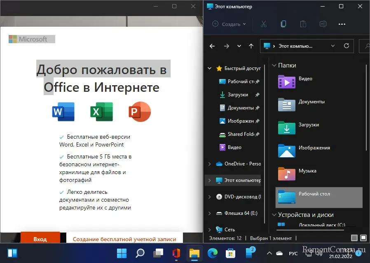Open the Создать dropdown menu

[x=229, y=24]
